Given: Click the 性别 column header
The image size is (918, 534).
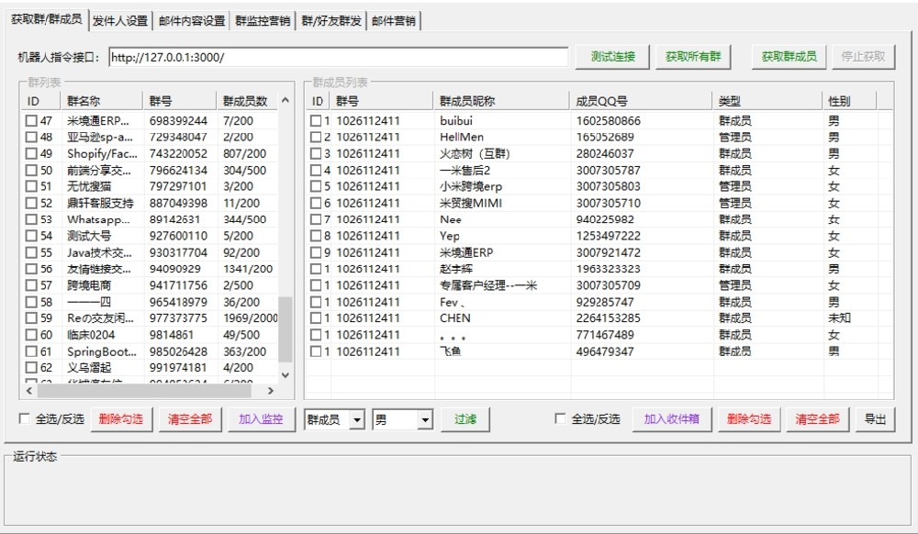Looking at the screenshot, I should tap(849, 101).
